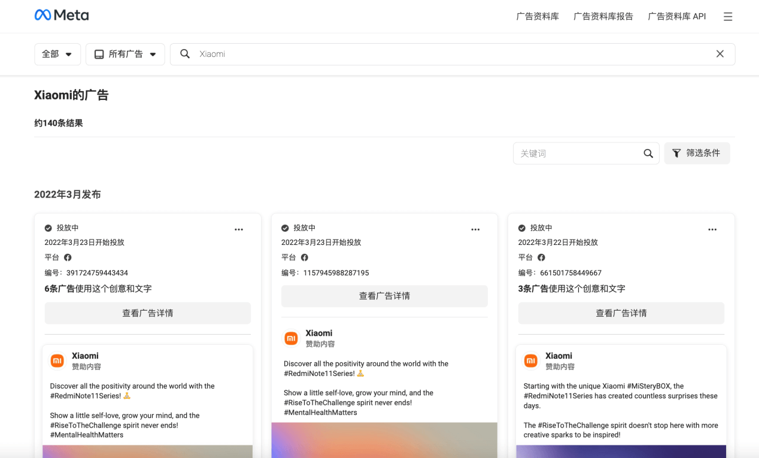View ad details for ad 391724759443434

(147, 313)
